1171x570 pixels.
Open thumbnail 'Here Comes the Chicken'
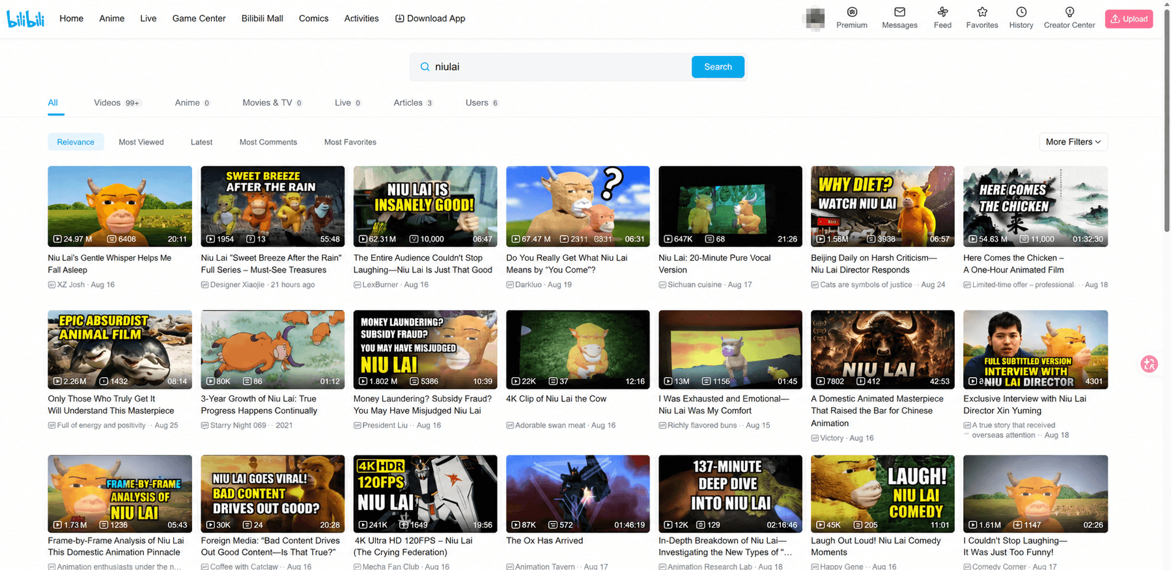coord(1036,207)
